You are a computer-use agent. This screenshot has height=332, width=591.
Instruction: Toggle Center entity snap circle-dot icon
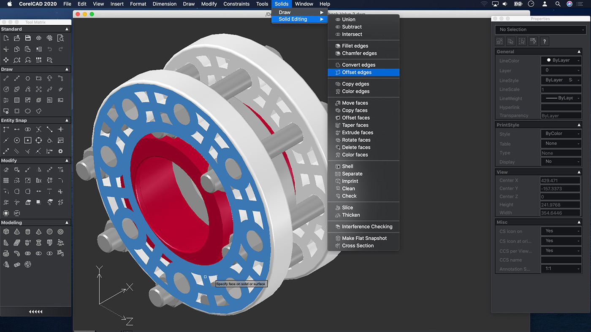17,140
